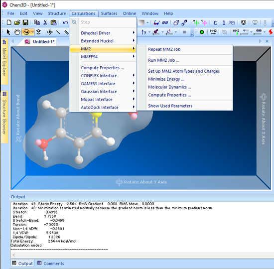Click the green circle calculation icon
274x269 pixels.
point(202,32)
